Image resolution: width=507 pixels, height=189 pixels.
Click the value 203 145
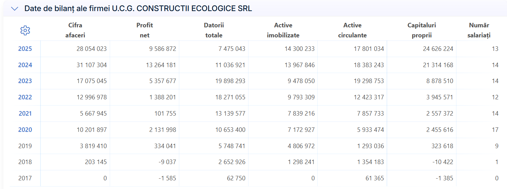click(x=97, y=162)
